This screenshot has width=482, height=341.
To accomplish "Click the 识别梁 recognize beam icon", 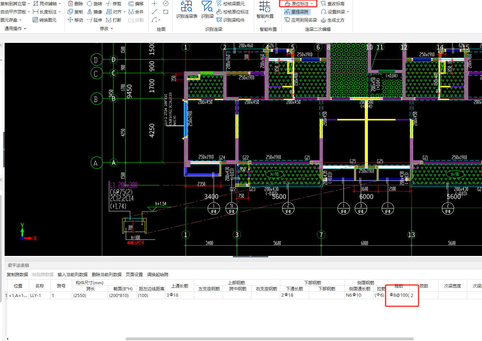I will click(x=207, y=10).
